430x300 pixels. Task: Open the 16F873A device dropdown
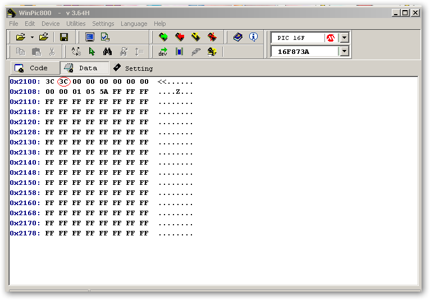pyautogui.click(x=345, y=51)
